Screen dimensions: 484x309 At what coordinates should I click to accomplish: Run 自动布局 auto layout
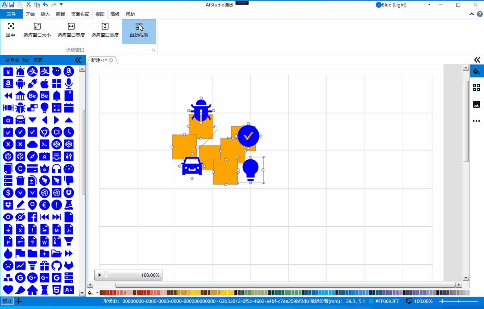(x=139, y=30)
